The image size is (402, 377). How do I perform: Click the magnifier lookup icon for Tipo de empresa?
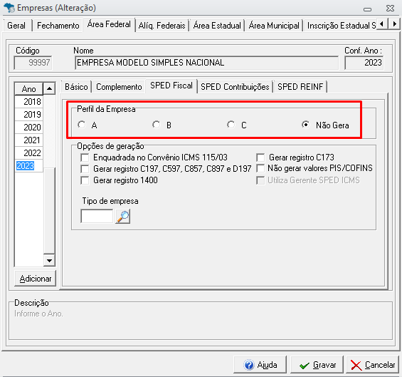tap(123, 216)
